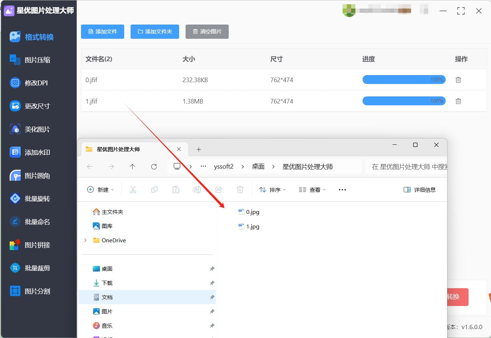Screen dimensions: 491x338
Task: Select the 1.jpg file
Action: 249,227
